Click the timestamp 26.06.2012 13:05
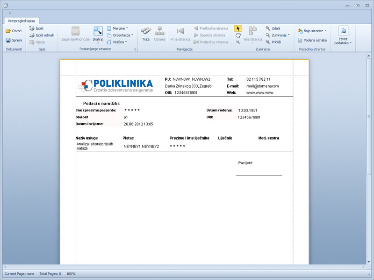The height and width of the screenshot is (280, 374). [x=138, y=124]
